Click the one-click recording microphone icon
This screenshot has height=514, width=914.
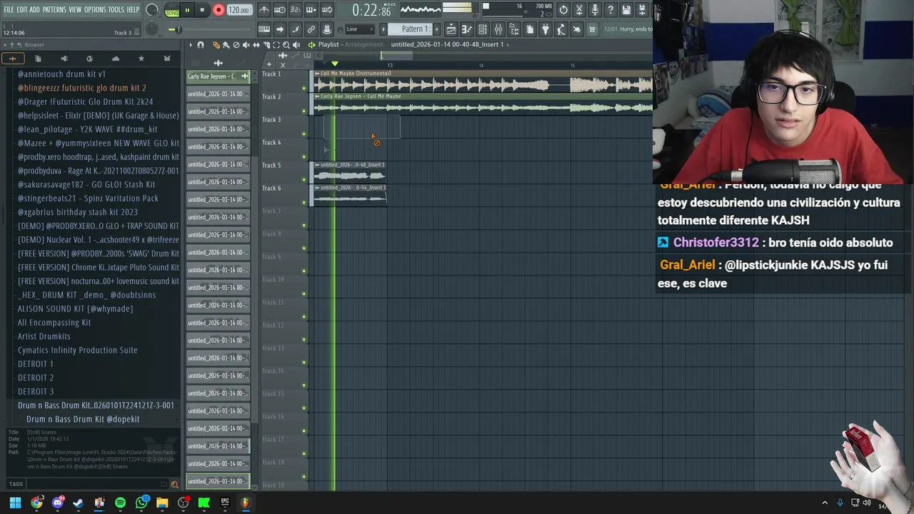595,10
